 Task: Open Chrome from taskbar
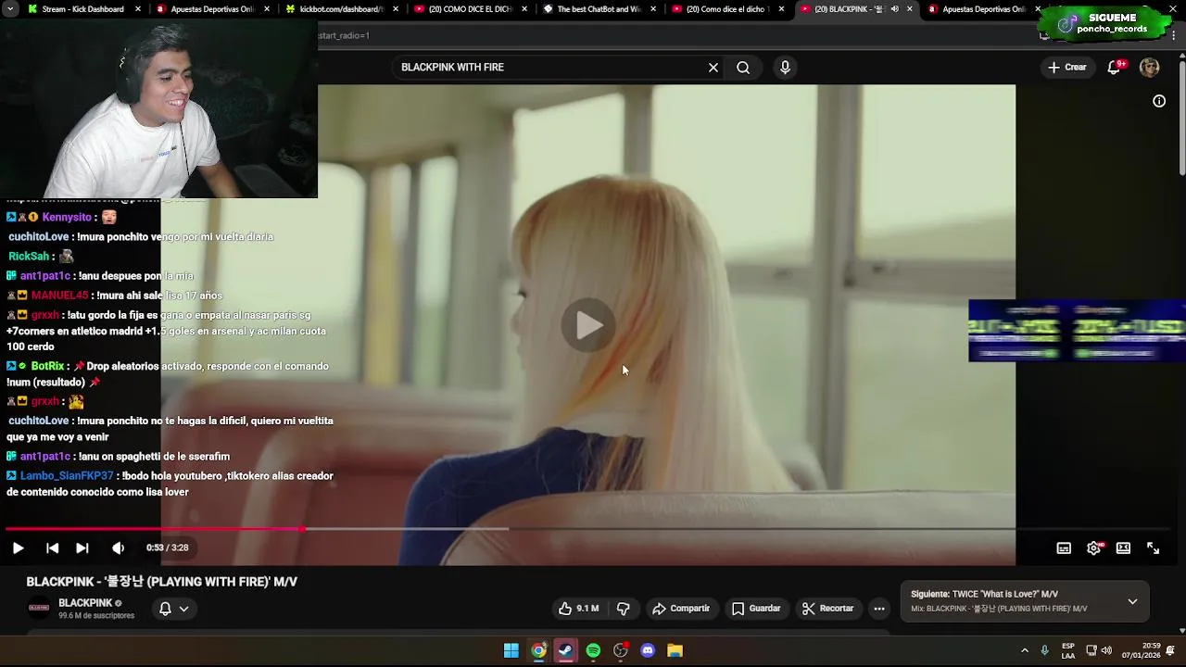(x=538, y=650)
